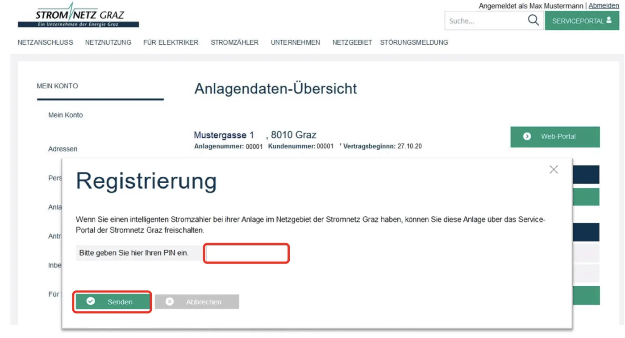
Task: Open Adressen in the sidebar
Action: pos(62,149)
